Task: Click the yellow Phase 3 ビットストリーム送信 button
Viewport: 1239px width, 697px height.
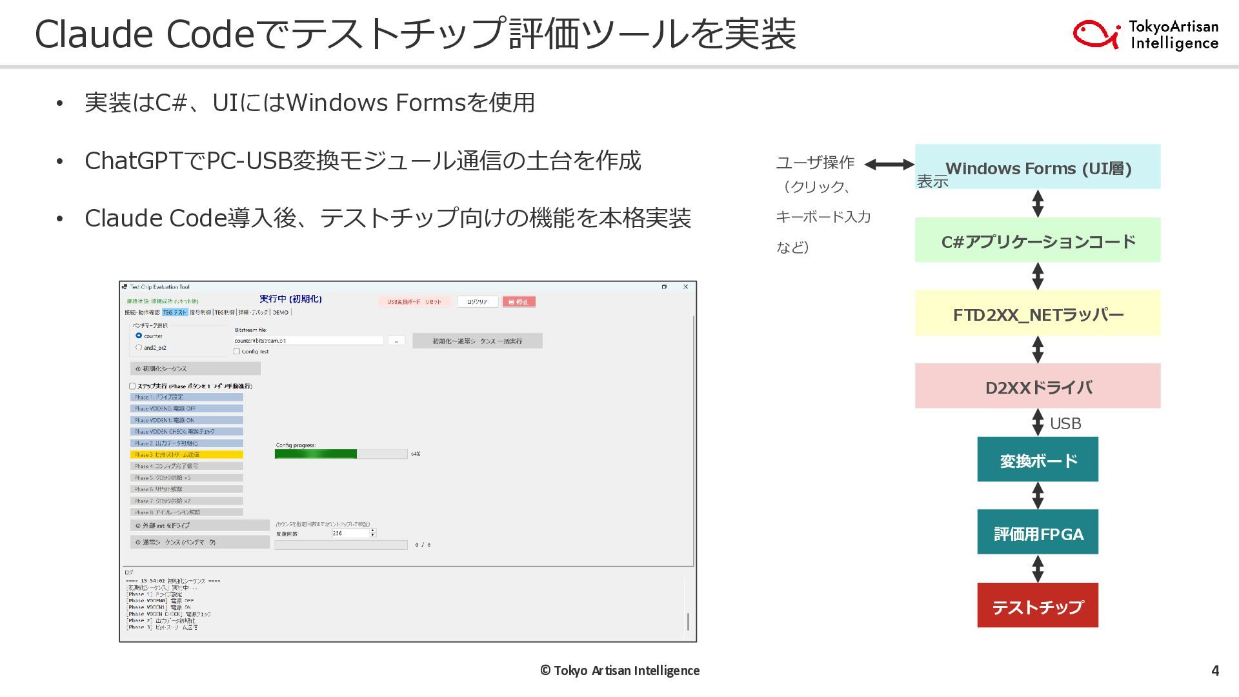Action: click(186, 454)
